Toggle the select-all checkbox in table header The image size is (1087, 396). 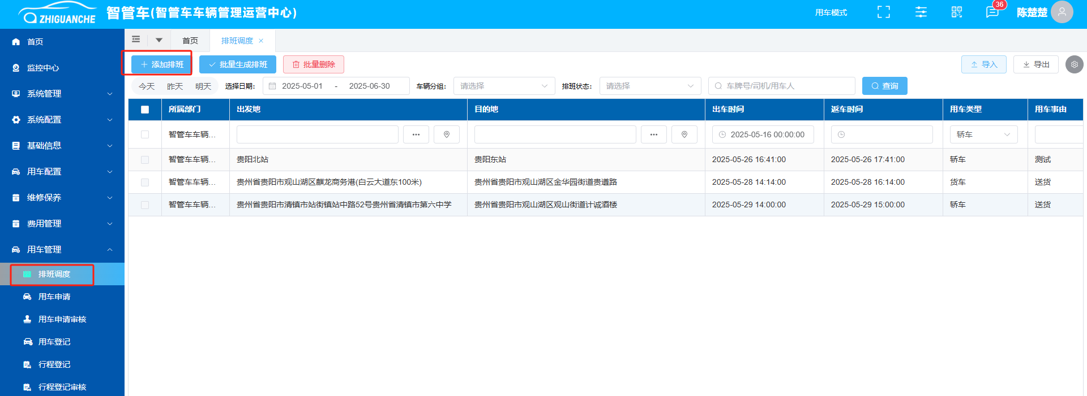click(145, 110)
